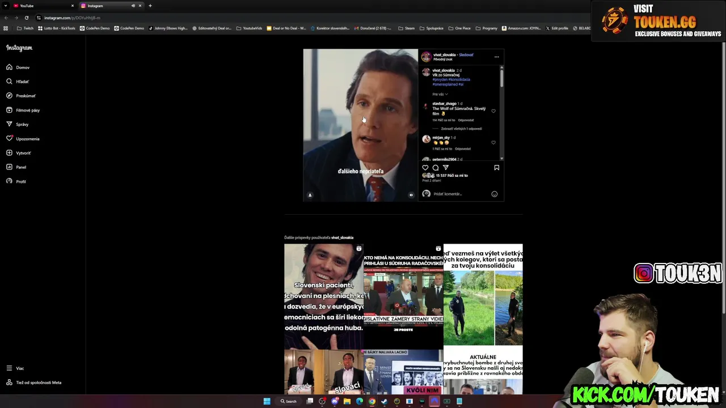Reply to mirjan_sky's comment via Odpovedať

463,149
